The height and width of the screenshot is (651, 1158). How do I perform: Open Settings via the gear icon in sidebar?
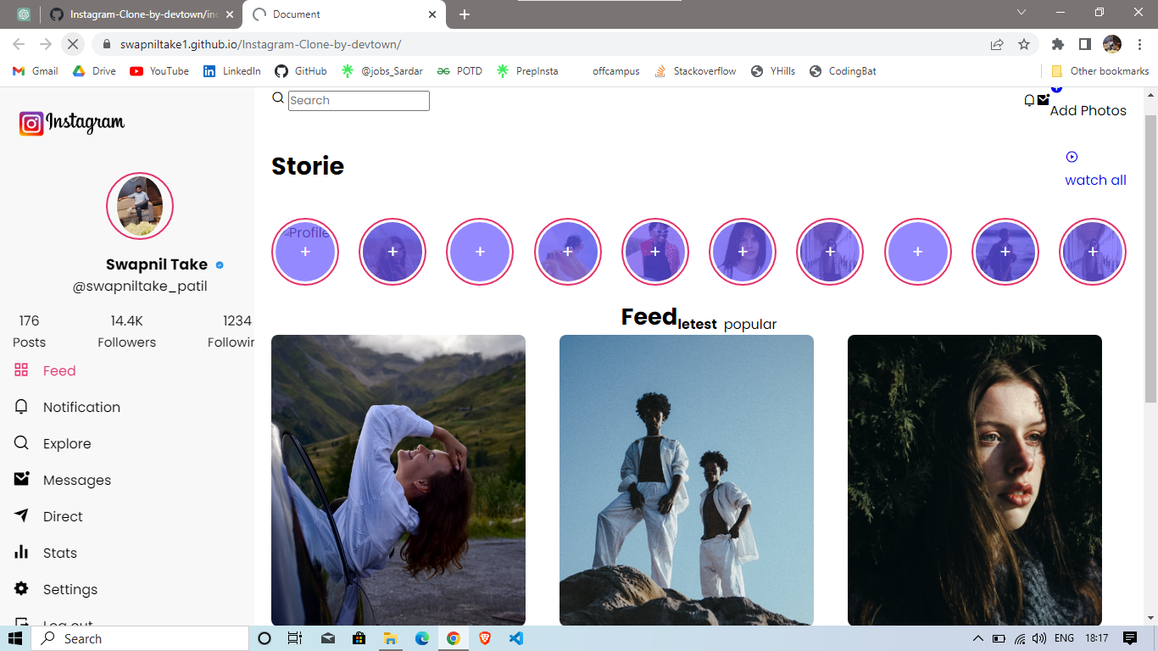(20, 588)
